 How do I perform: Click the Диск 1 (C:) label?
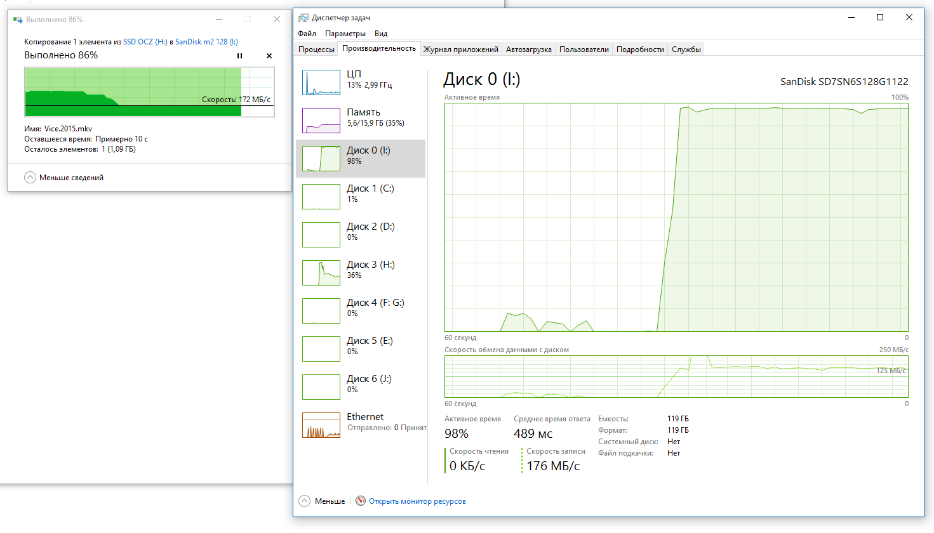tap(370, 188)
